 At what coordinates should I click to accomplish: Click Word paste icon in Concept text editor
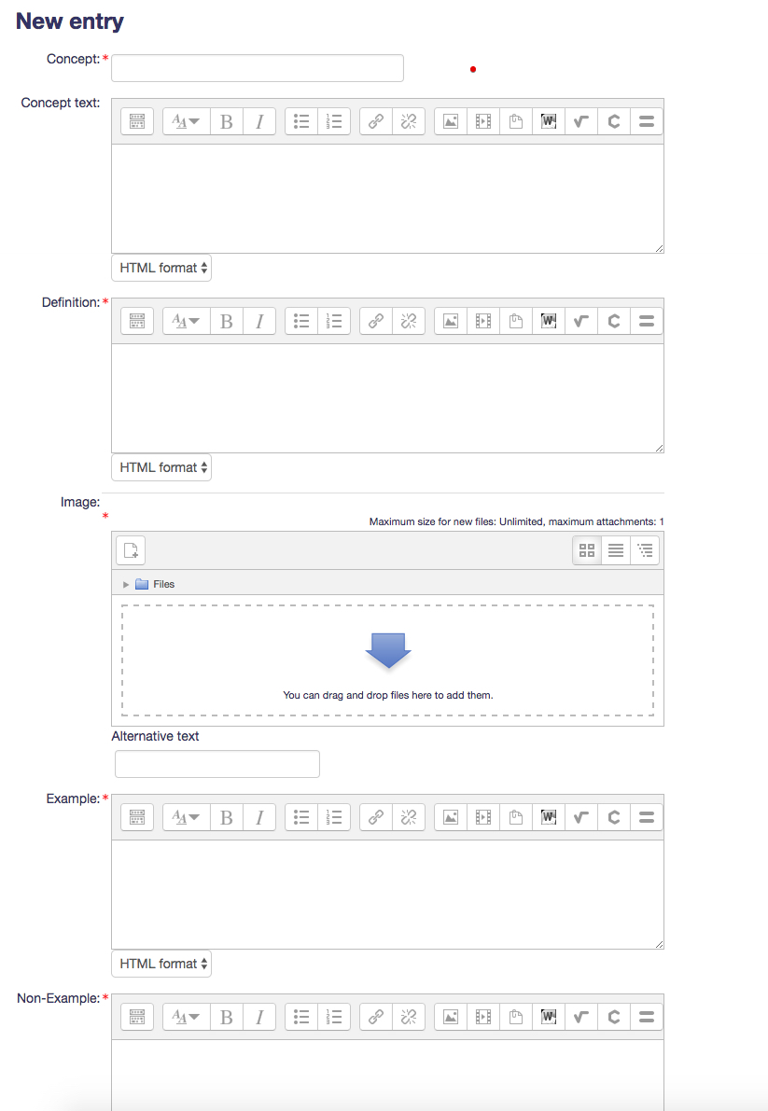click(x=549, y=121)
